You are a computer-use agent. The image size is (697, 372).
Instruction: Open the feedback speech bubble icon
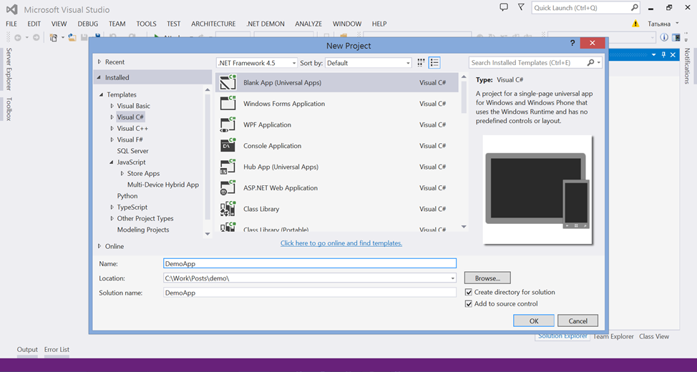coord(504,7)
